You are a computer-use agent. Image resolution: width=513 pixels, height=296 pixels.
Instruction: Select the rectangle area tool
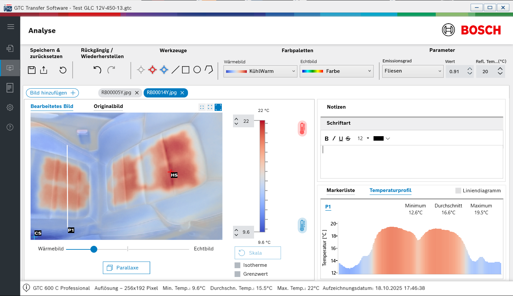(186, 70)
